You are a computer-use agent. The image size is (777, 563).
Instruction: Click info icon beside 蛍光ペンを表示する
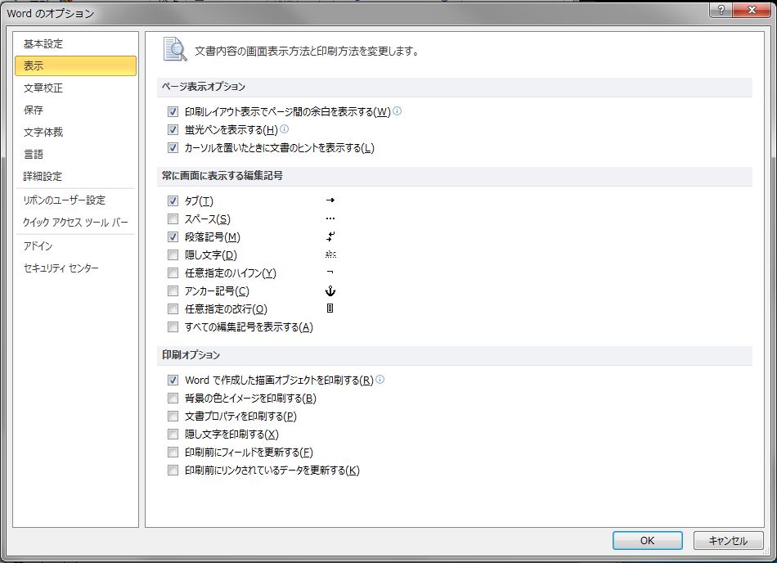click(285, 129)
